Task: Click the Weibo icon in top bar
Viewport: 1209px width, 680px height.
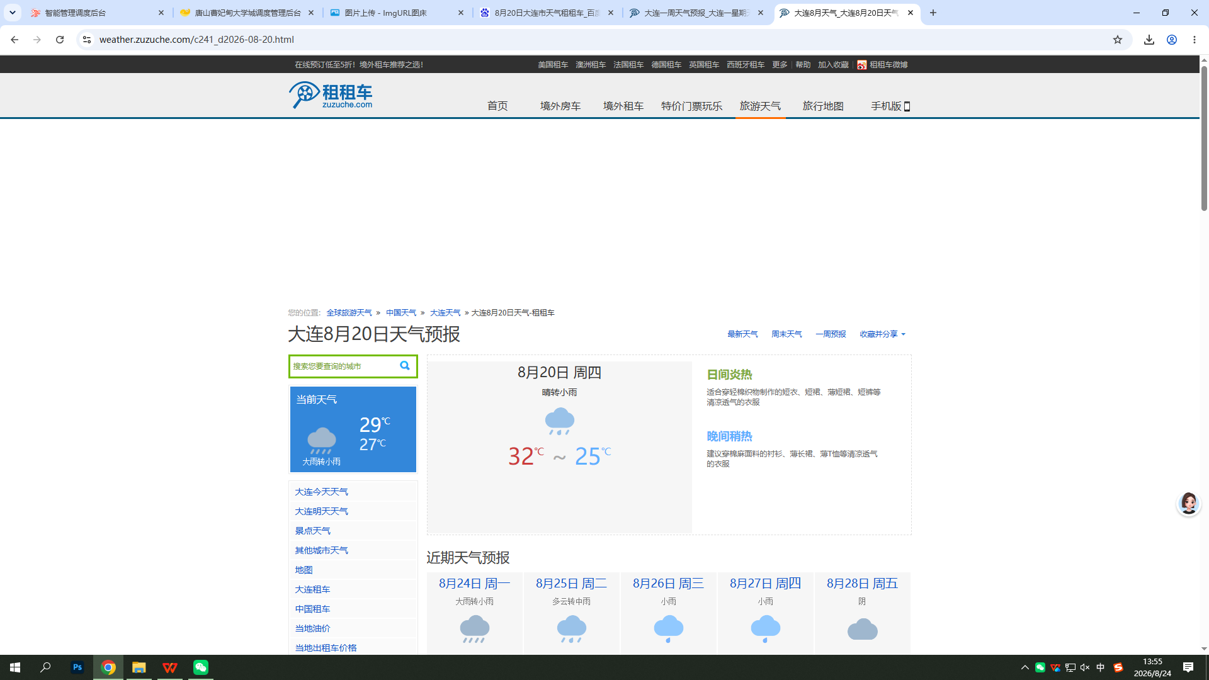Action: click(x=862, y=65)
